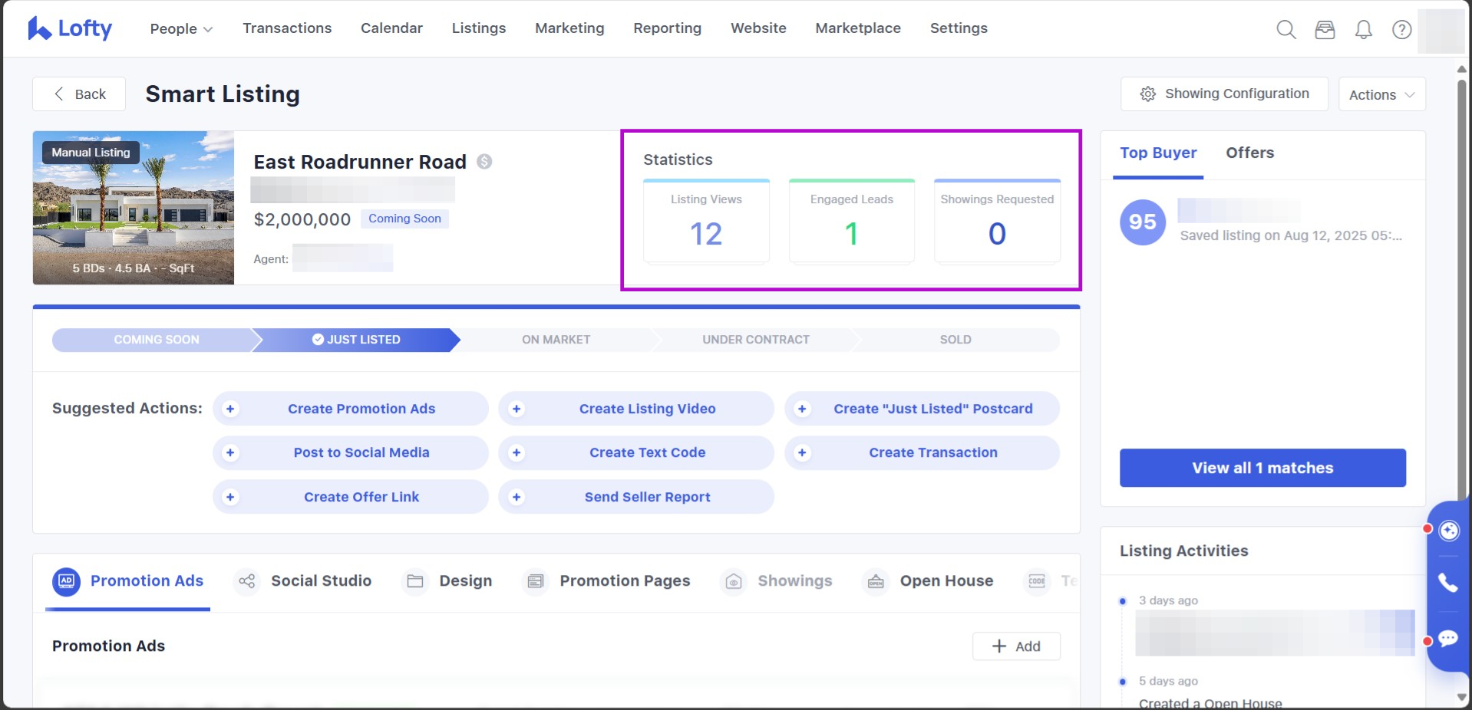Screen dimensions: 1472x710
Task: Click the help question mark icon
Action: pyautogui.click(x=1401, y=29)
